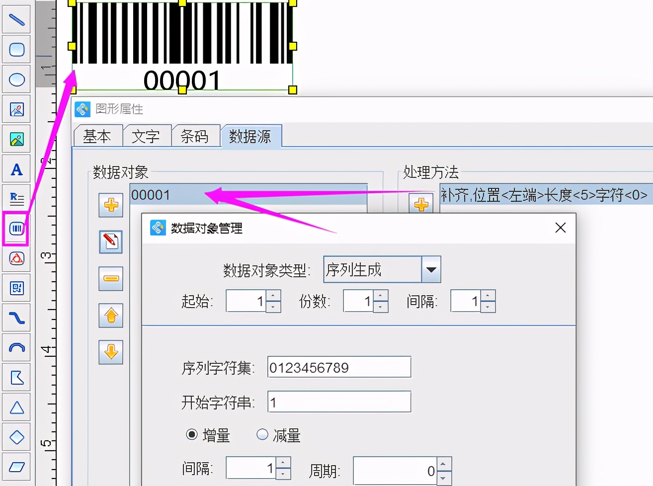Choose the insert image tool with blue frame

tap(16, 109)
